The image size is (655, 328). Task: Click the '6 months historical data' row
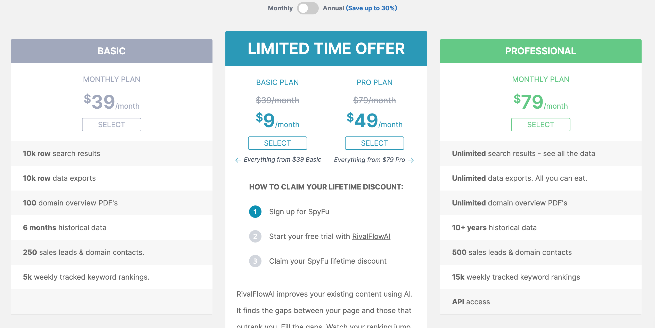pos(112,228)
